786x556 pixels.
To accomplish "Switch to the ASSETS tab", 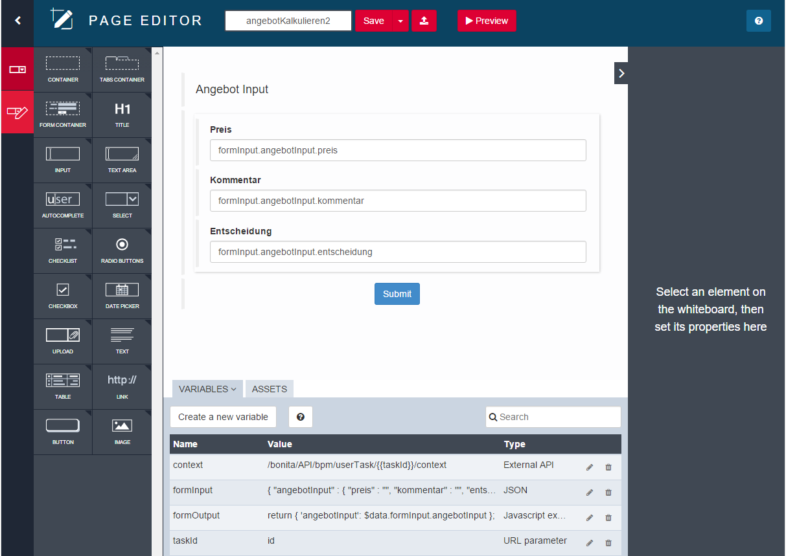I will 270,389.
